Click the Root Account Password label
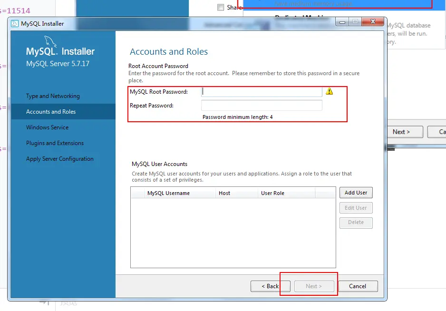Viewport: 446px width, 311px height. coord(158,66)
